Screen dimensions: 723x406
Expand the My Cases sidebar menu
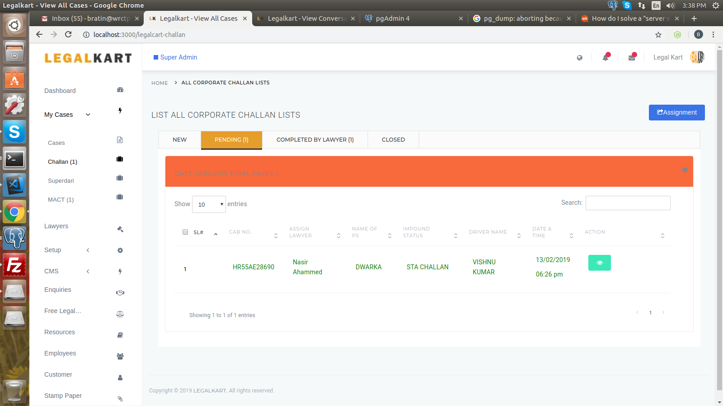coord(67,115)
